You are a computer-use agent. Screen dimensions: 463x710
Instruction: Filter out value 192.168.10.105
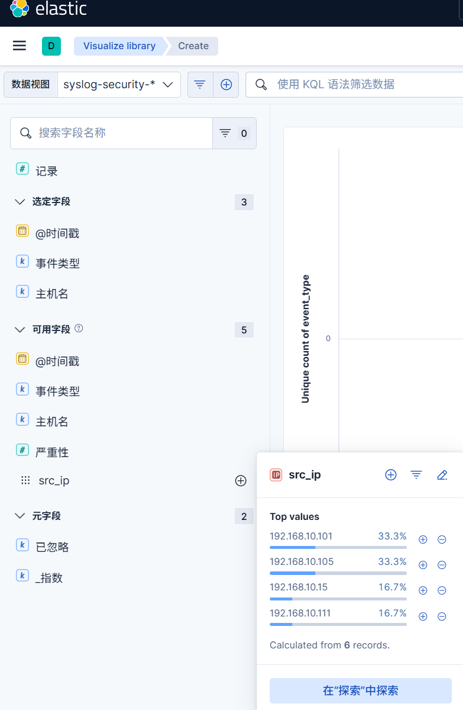coord(442,565)
